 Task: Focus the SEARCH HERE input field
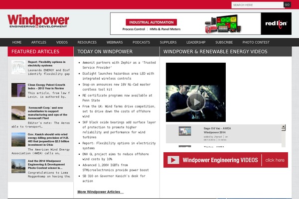tap(258, 5)
